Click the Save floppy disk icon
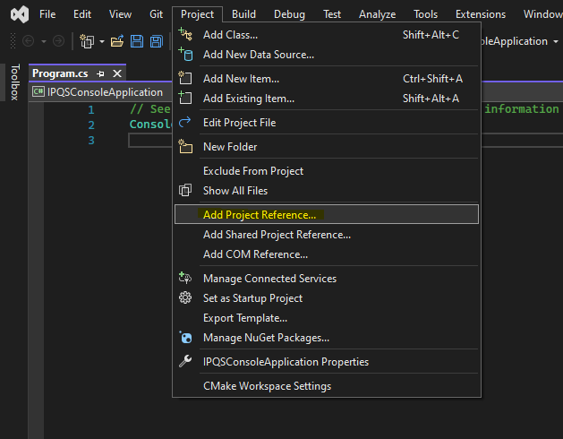 point(137,41)
